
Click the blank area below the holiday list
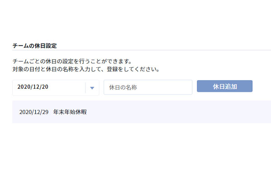[x=135, y=149]
